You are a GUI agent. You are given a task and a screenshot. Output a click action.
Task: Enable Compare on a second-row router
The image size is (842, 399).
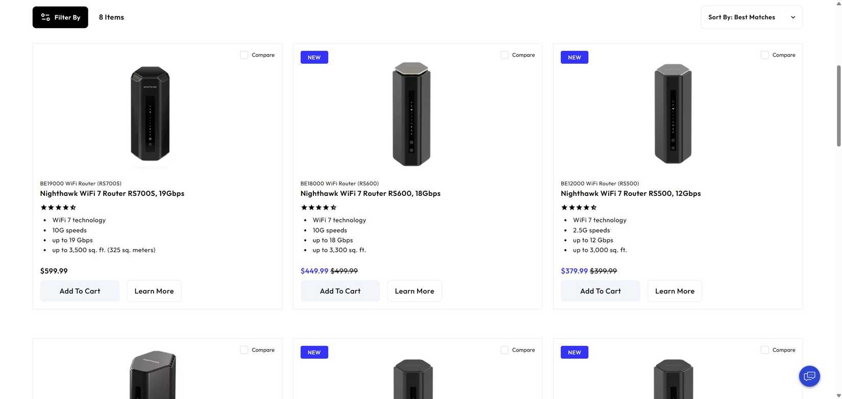(244, 350)
